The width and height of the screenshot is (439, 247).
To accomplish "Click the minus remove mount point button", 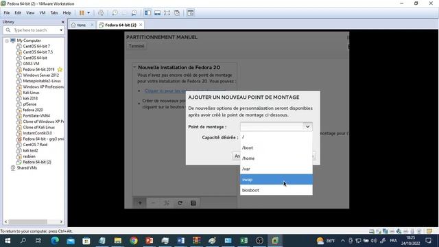I will 153,203.
